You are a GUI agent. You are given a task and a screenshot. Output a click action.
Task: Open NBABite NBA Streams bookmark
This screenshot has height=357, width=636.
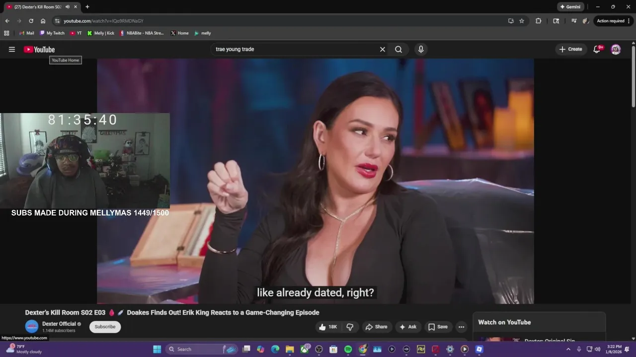142,33
